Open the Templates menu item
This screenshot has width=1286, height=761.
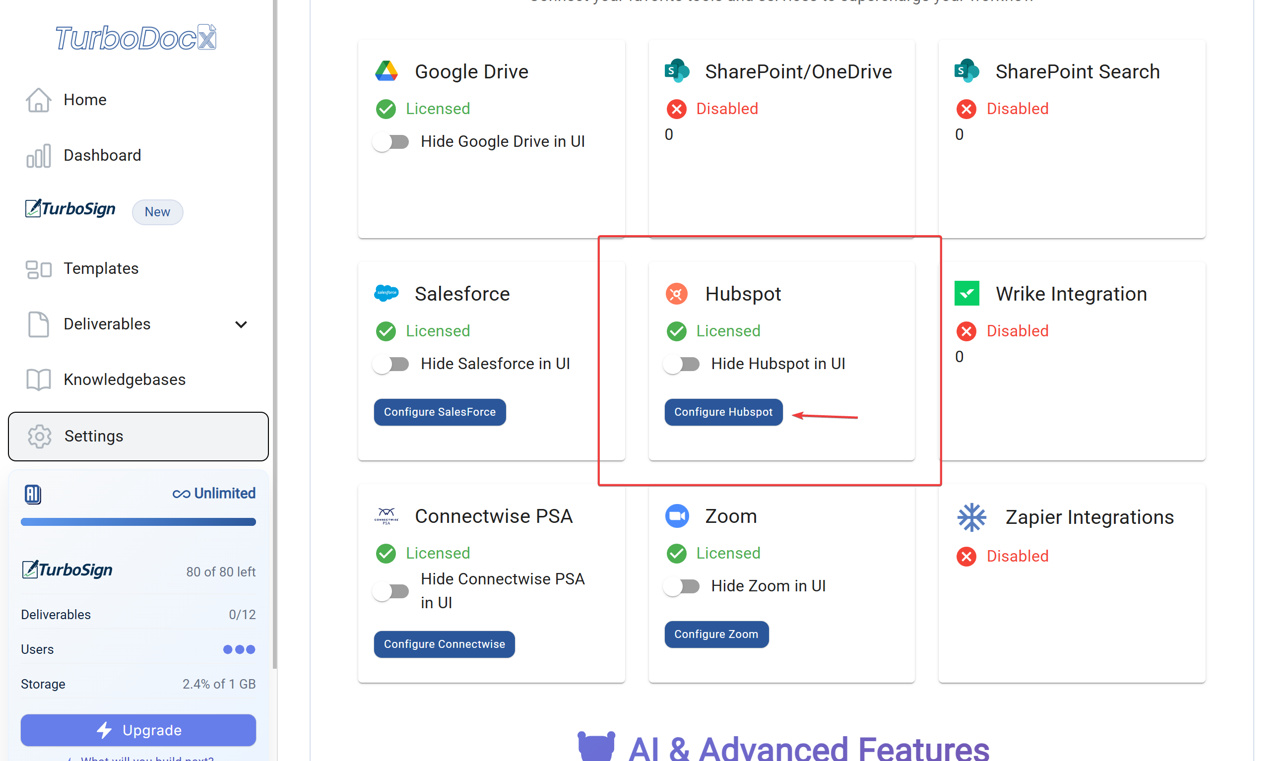(138, 269)
